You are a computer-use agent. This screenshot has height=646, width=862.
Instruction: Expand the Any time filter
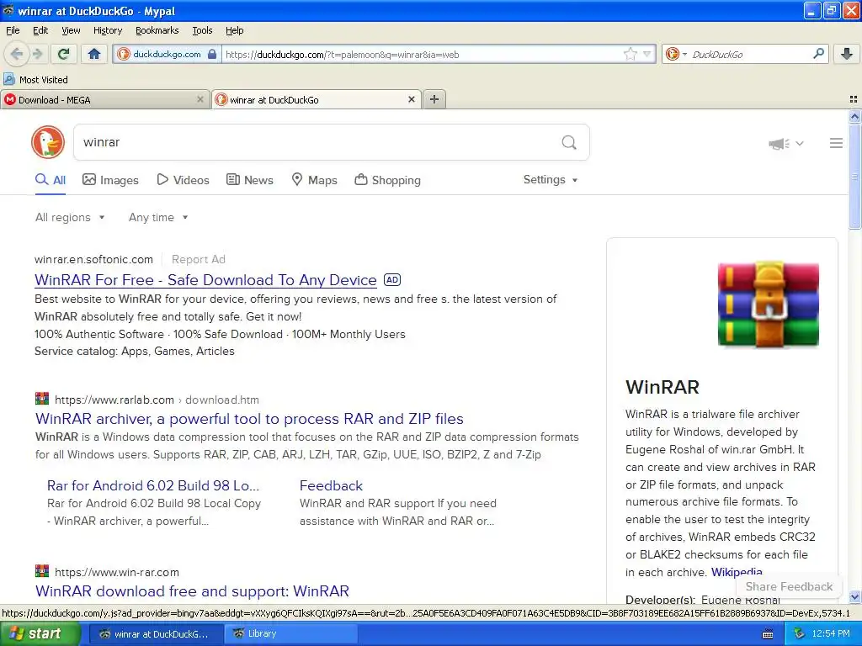click(x=158, y=218)
